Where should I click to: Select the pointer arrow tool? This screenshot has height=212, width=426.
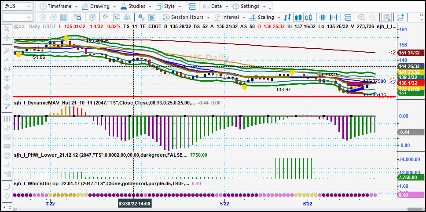tap(7, 29)
